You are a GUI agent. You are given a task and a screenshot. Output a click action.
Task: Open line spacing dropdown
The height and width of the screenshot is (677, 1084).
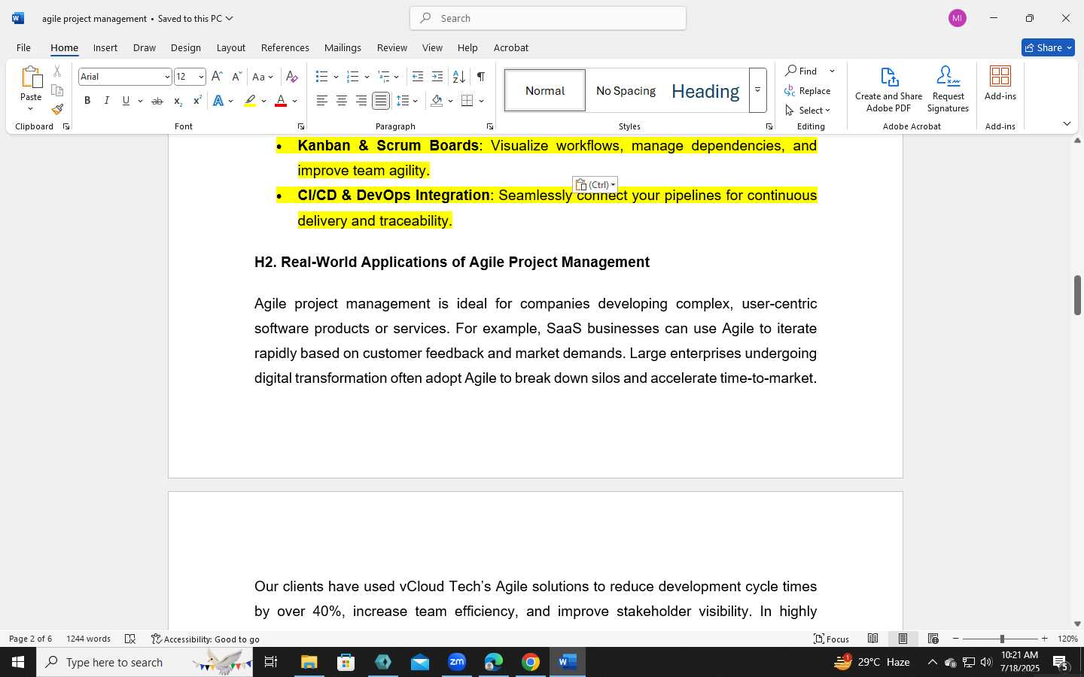407,101
